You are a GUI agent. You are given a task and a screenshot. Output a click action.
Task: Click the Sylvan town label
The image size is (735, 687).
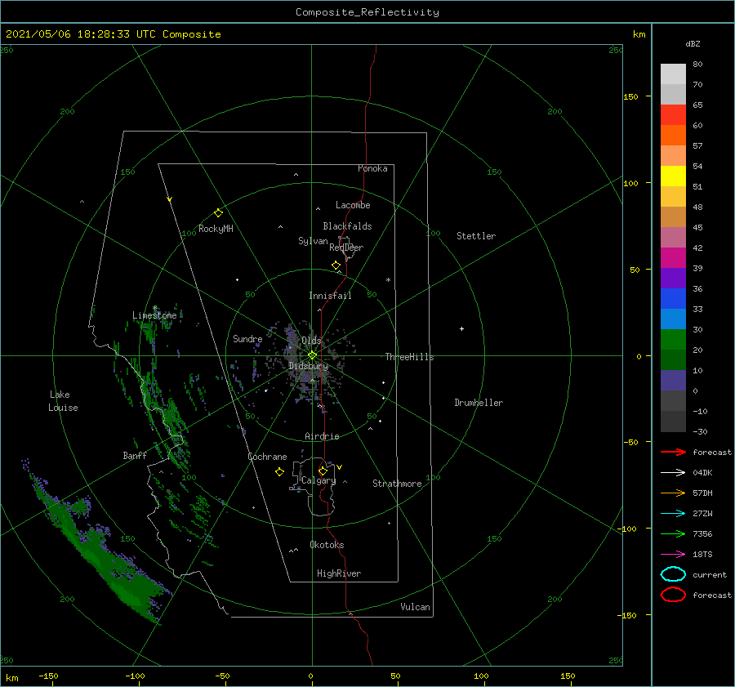313,241
